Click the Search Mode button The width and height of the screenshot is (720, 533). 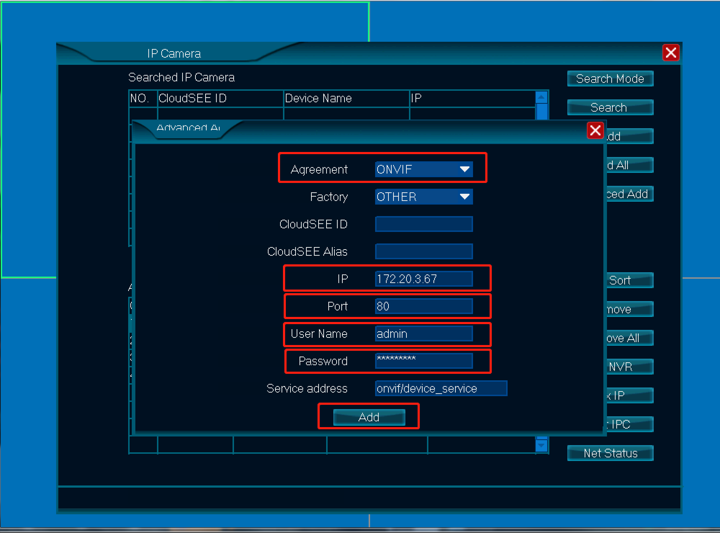[610, 79]
